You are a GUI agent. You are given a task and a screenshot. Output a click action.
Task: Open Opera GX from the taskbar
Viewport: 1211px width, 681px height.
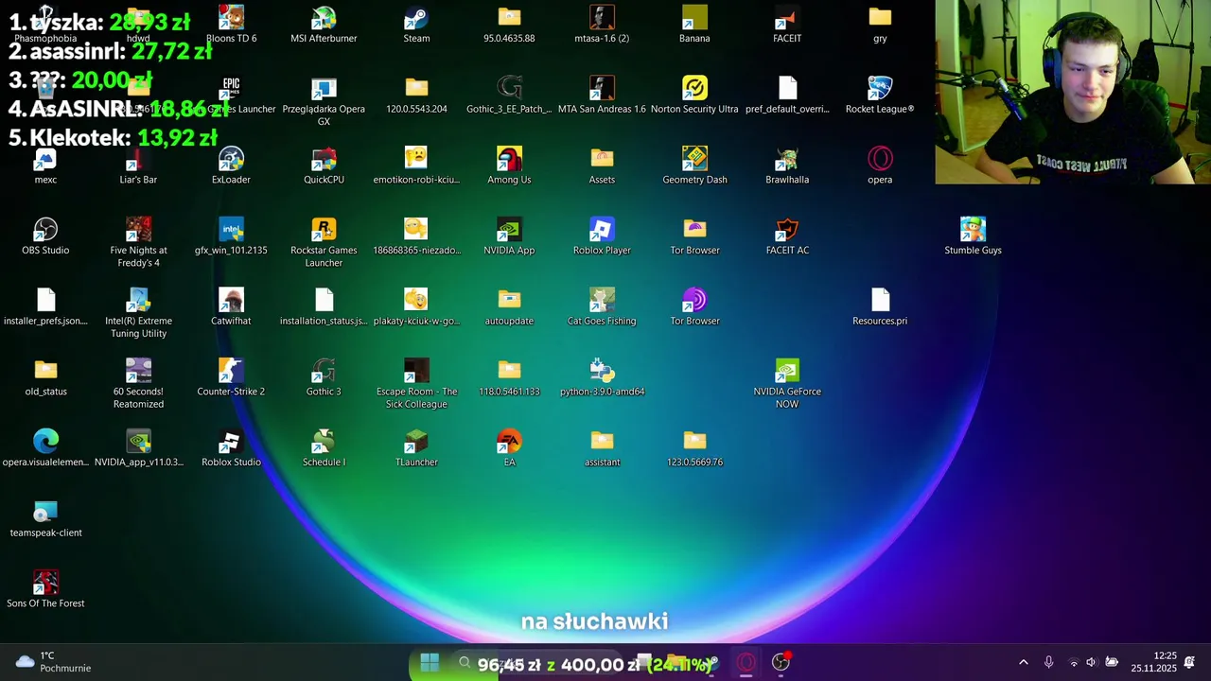[746, 663]
